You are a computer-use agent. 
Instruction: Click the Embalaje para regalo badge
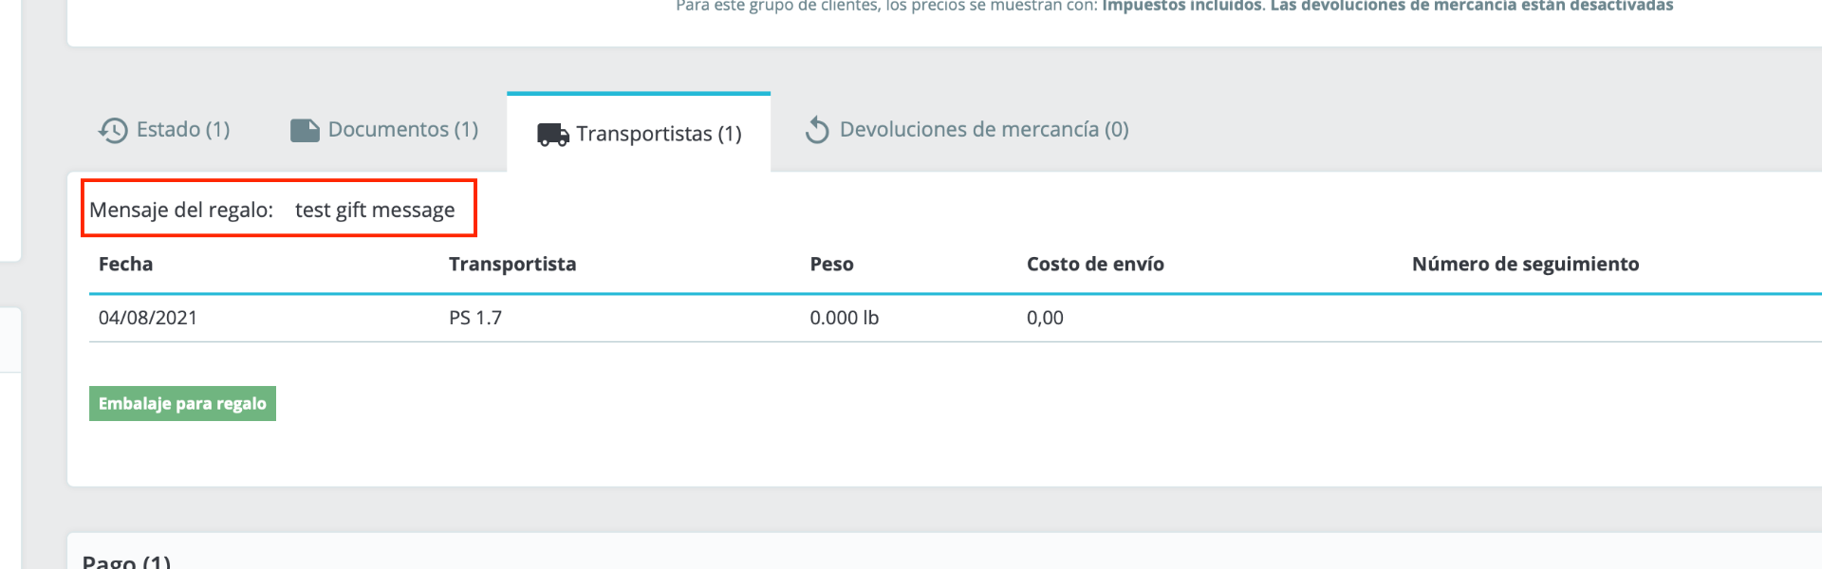click(x=182, y=404)
